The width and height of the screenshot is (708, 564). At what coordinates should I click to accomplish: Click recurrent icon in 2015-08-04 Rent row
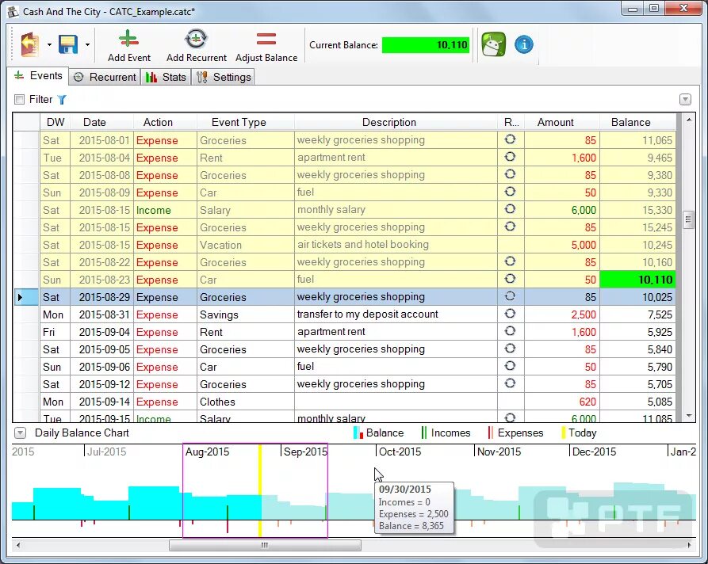pos(511,157)
